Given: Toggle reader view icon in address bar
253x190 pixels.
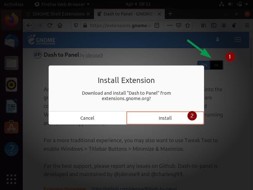Looking at the screenshot, I should point(157,25).
